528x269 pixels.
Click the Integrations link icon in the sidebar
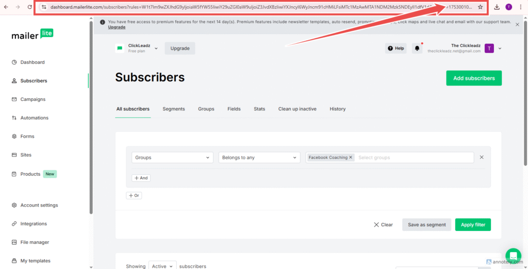tap(14, 224)
